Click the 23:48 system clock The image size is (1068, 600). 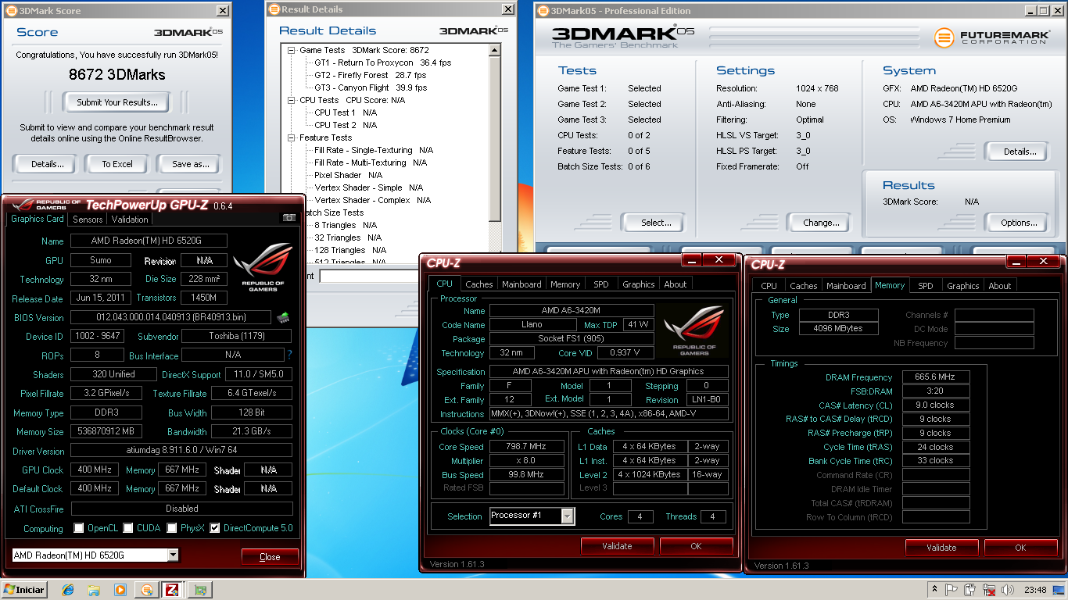[x=1034, y=590]
